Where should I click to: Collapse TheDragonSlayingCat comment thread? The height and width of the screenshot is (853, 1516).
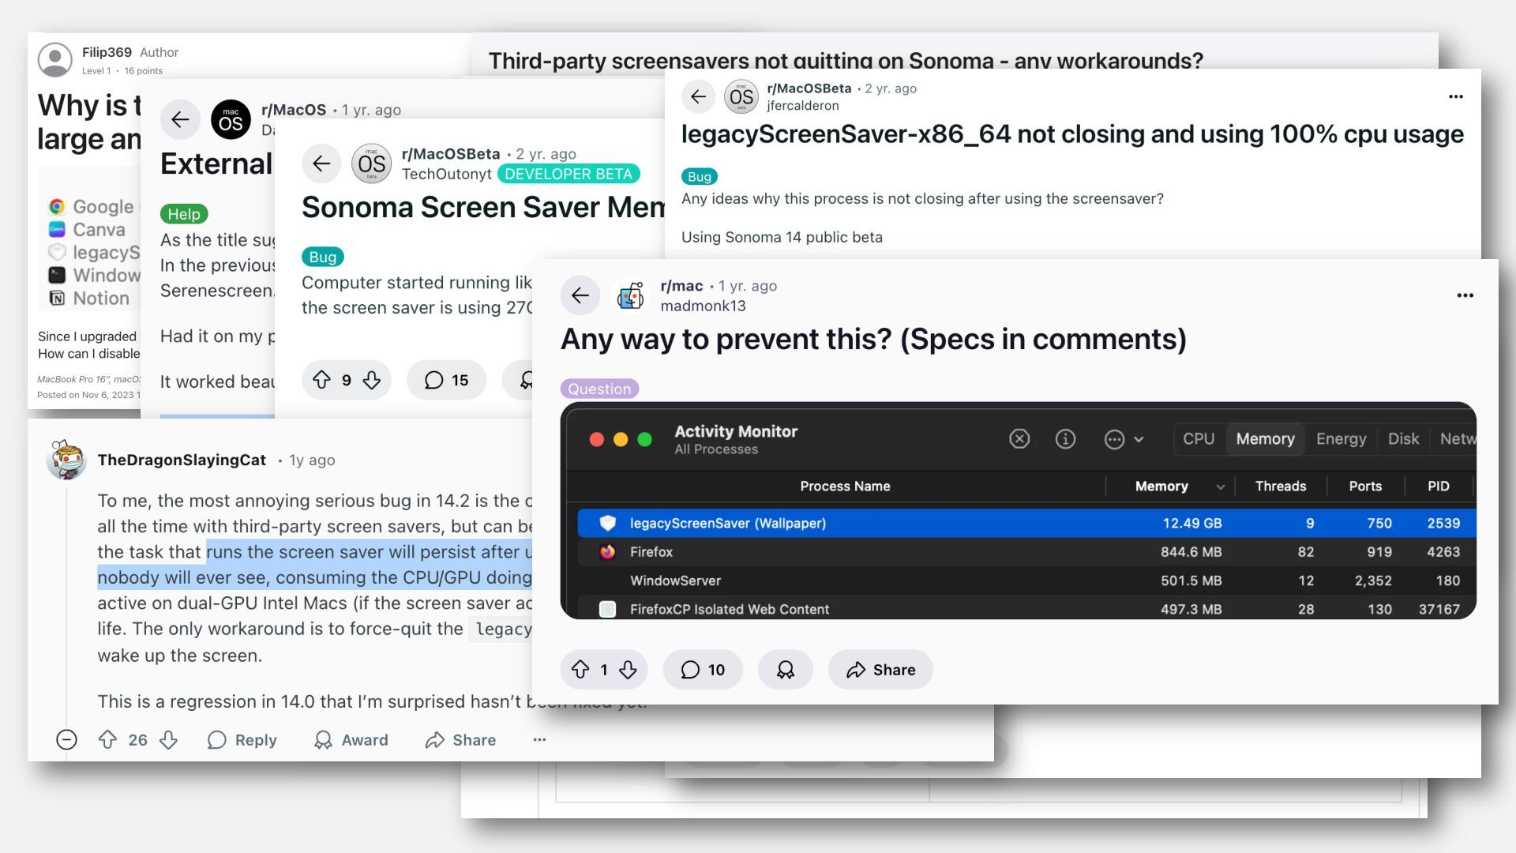coord(67,739)
